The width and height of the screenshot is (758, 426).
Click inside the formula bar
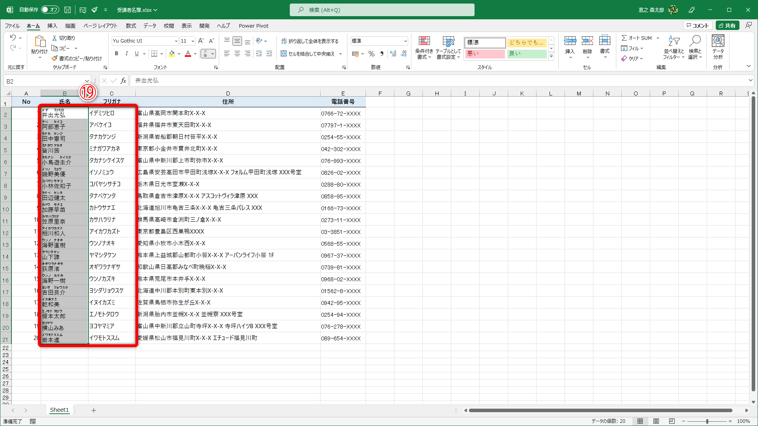click(x=276, y=80)
